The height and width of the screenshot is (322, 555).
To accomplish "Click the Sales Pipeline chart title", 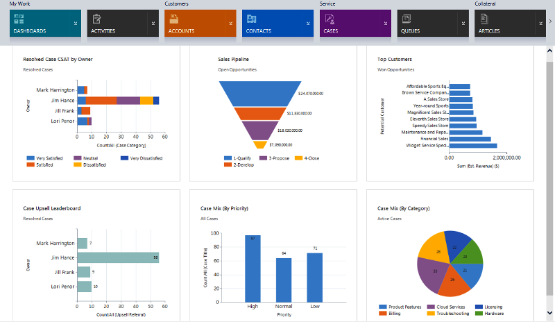I will point(233,59).
